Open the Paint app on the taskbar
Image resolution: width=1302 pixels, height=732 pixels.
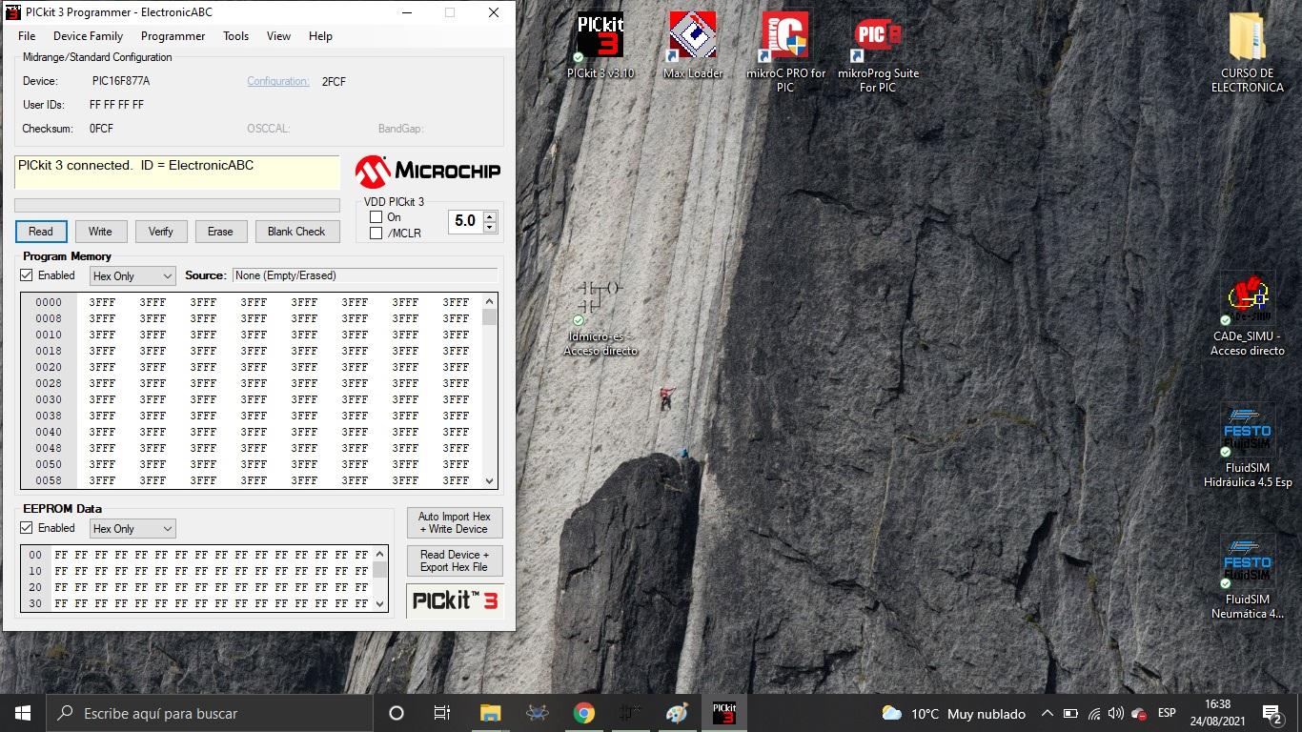coord(677,713)
